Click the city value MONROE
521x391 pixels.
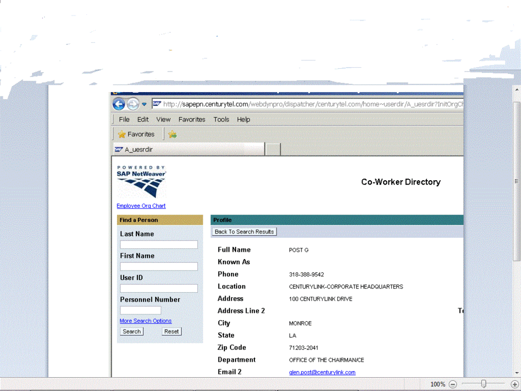pos(300,323)
